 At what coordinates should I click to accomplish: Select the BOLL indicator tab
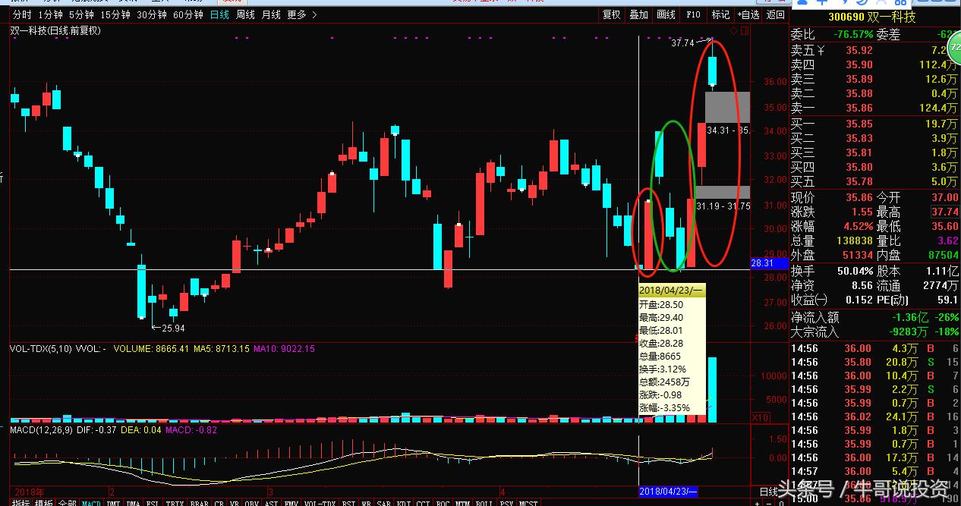point(484,502)
